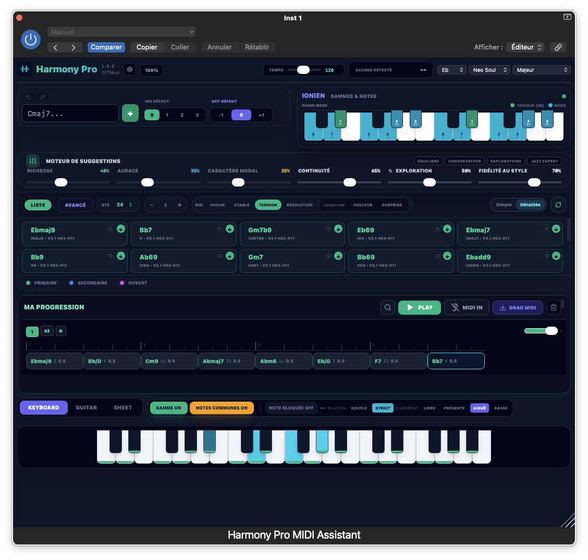Open the Manuel preset dropdown
This screenshot has height=560, width=588.
tap(121, 32)
